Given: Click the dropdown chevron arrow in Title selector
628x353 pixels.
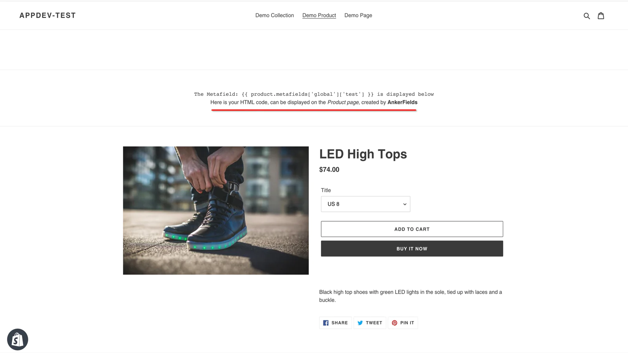Looking at the screenshot, I should [x=405, y=204].
